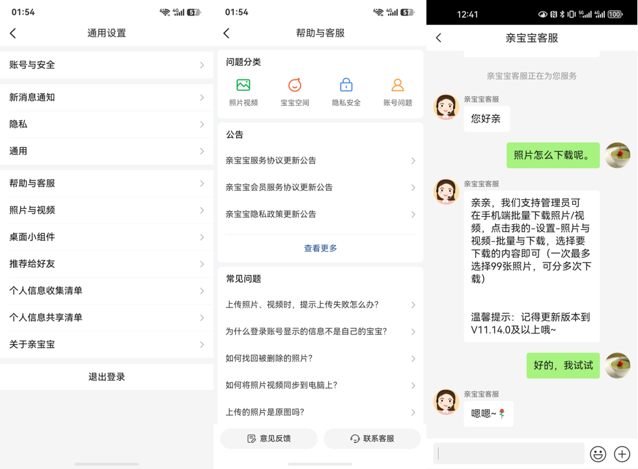Go back from the 帮助与客服 screen
Image resolution: width=638 pixels, height=469 pixels.
coord(227,33)
